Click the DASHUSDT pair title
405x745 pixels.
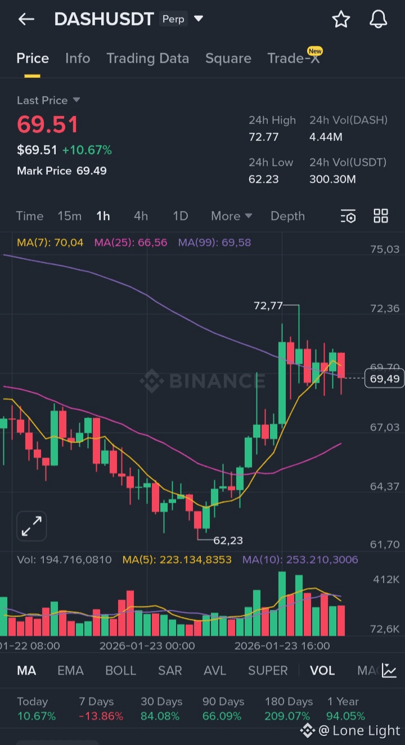[104, 19]
